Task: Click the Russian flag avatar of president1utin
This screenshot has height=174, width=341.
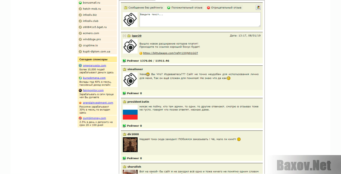Action: 130,112
